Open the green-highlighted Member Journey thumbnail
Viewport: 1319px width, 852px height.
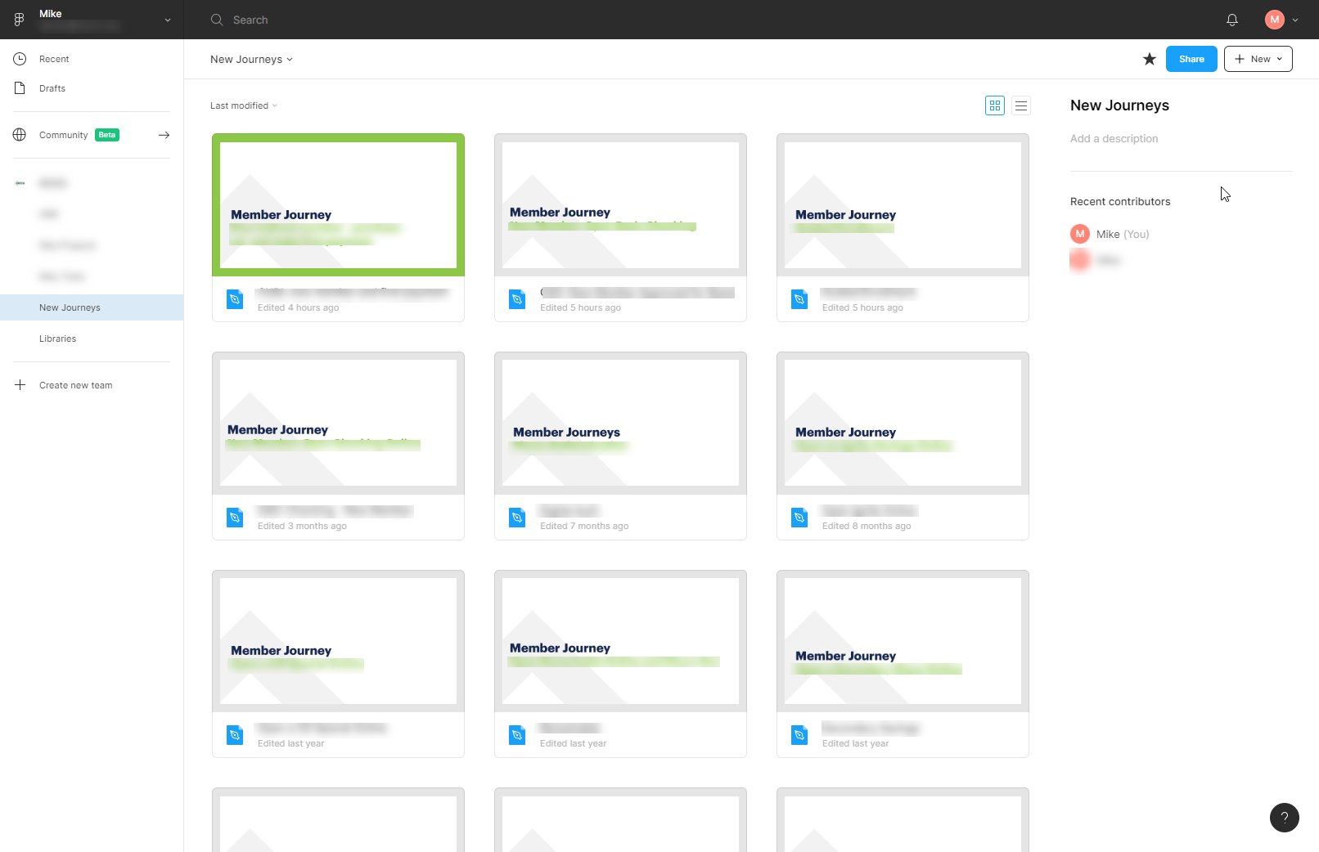(338, 204)
